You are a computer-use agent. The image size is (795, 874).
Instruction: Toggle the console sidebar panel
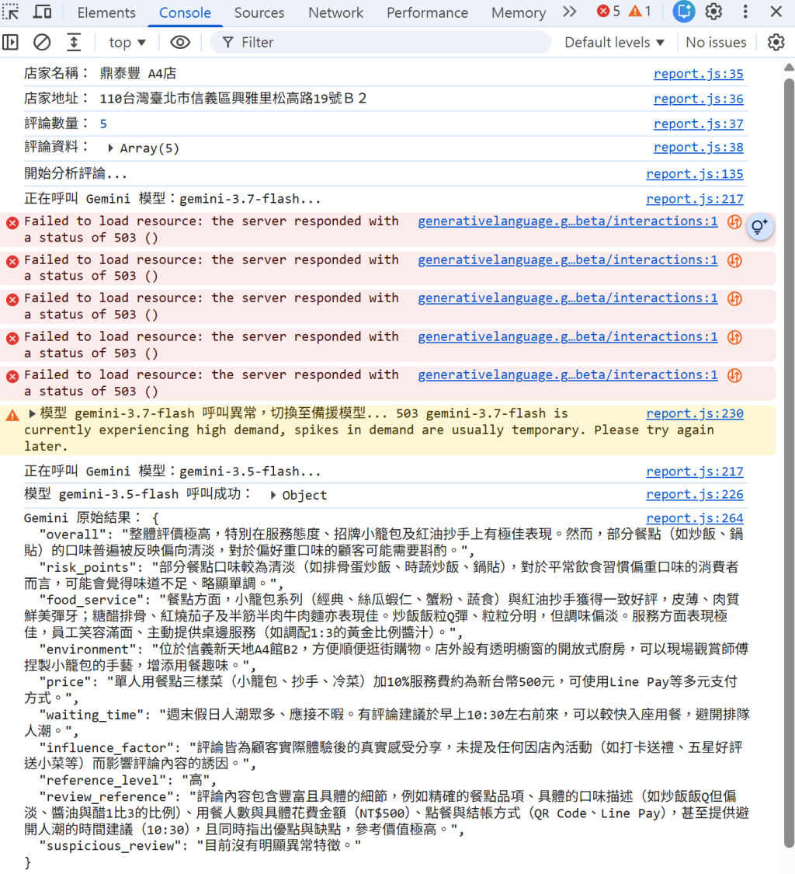point(11,42)
